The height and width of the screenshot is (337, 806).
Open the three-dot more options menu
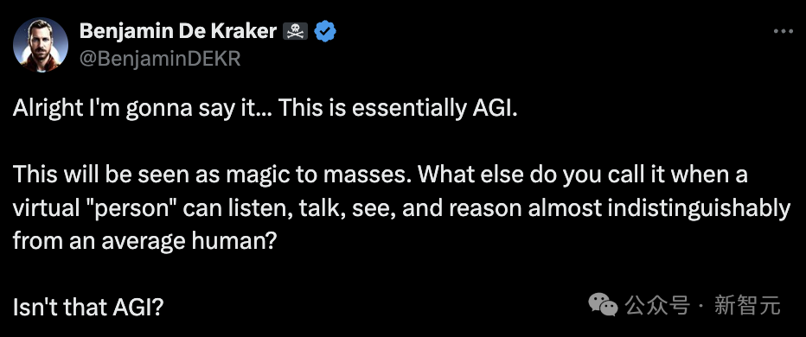[x=784, y=32]
